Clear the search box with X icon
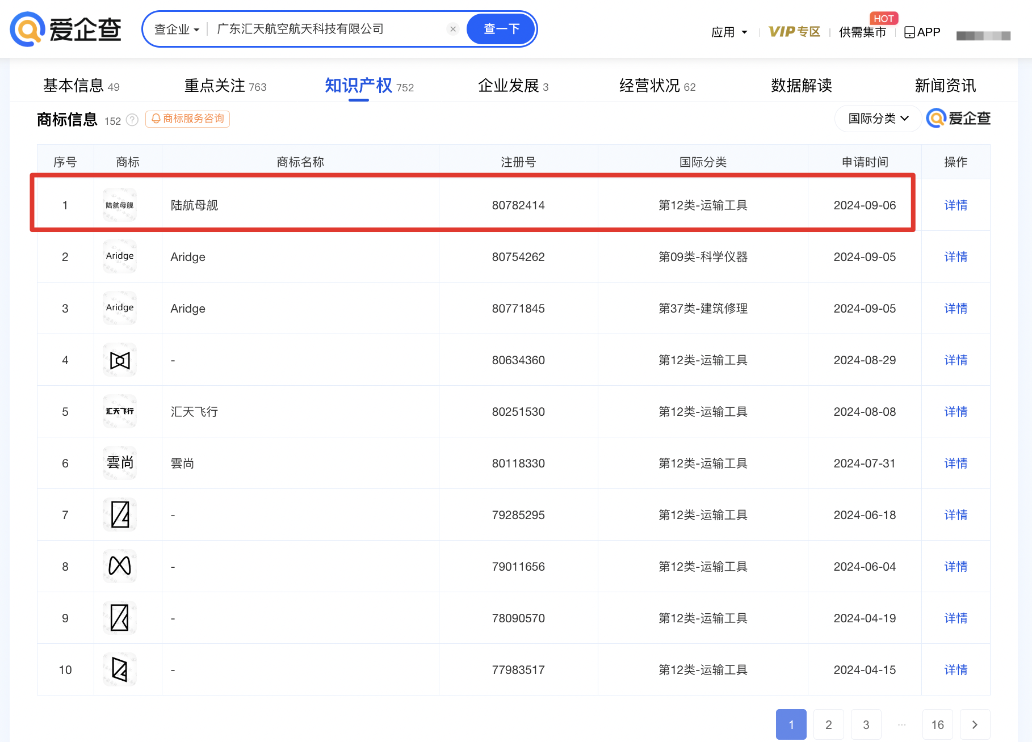This screenshot has width=1032, height=742. tap(452, 29)
